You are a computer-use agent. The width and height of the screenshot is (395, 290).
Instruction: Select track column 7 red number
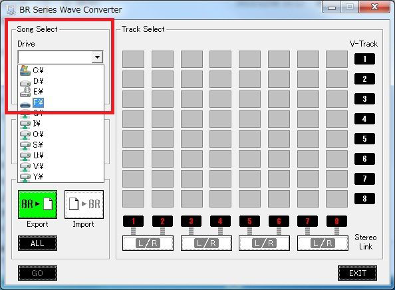click(x=308, y=221)
